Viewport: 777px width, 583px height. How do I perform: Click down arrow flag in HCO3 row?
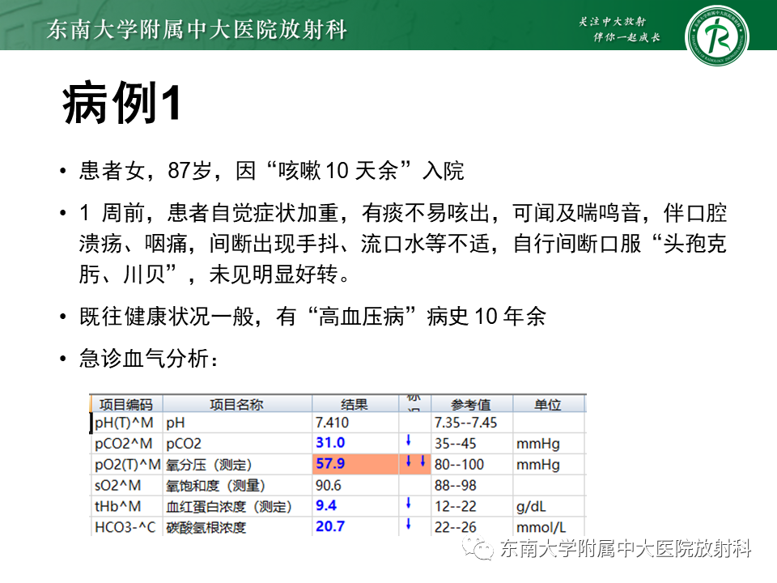408,524
